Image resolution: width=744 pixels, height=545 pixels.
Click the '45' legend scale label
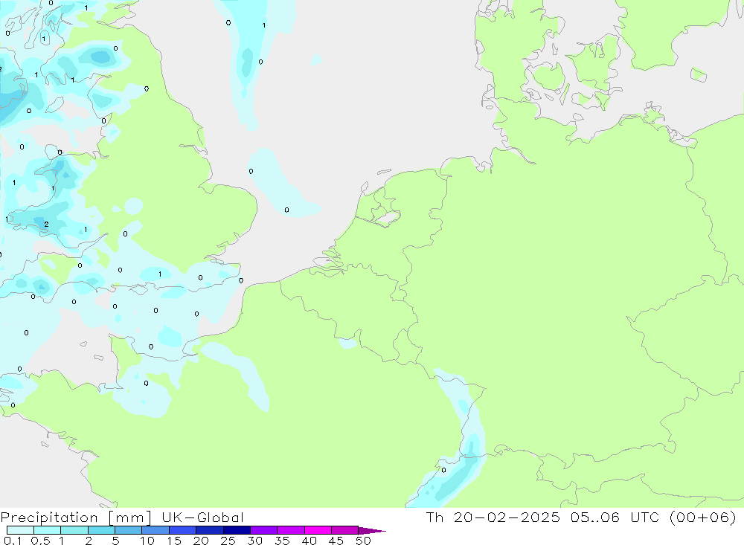(x=336, y=541)
